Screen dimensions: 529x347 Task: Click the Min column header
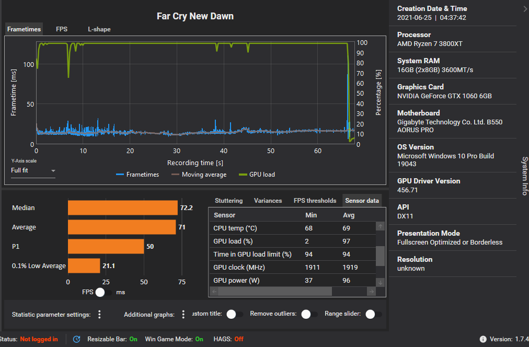pos(311,215)
